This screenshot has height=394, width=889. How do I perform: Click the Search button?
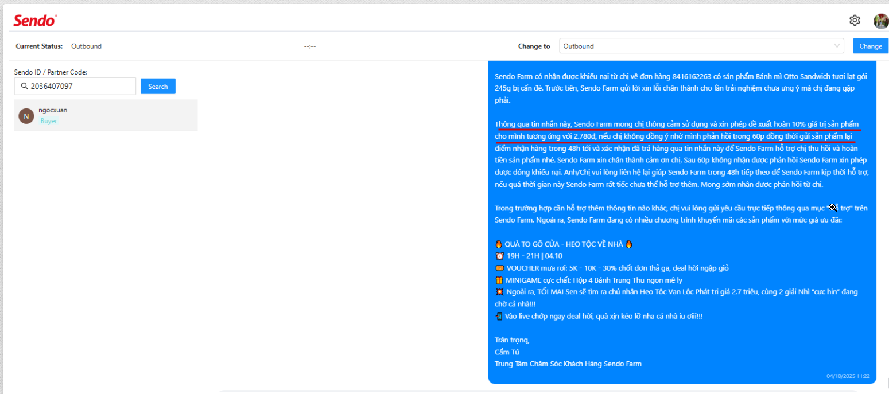[158, 87]
